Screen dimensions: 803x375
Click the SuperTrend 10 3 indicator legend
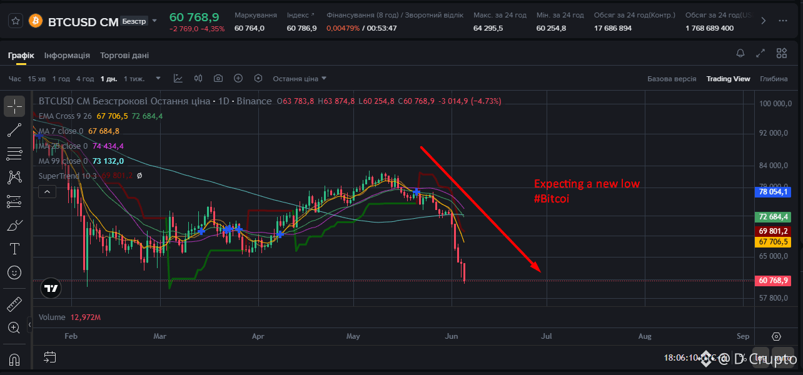(x=68, y=176)
